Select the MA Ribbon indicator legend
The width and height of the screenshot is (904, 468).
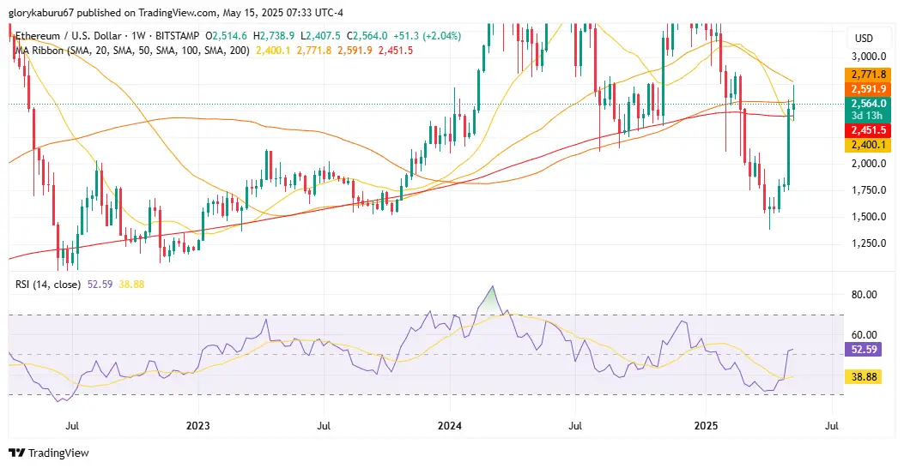(x=131, y=50)
